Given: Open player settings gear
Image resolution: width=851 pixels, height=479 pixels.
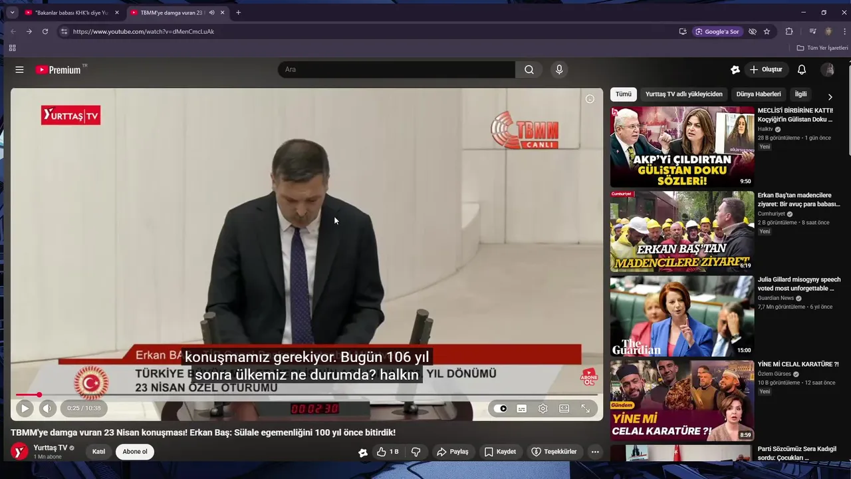Looking at the screenshot, I should [543, 408].
